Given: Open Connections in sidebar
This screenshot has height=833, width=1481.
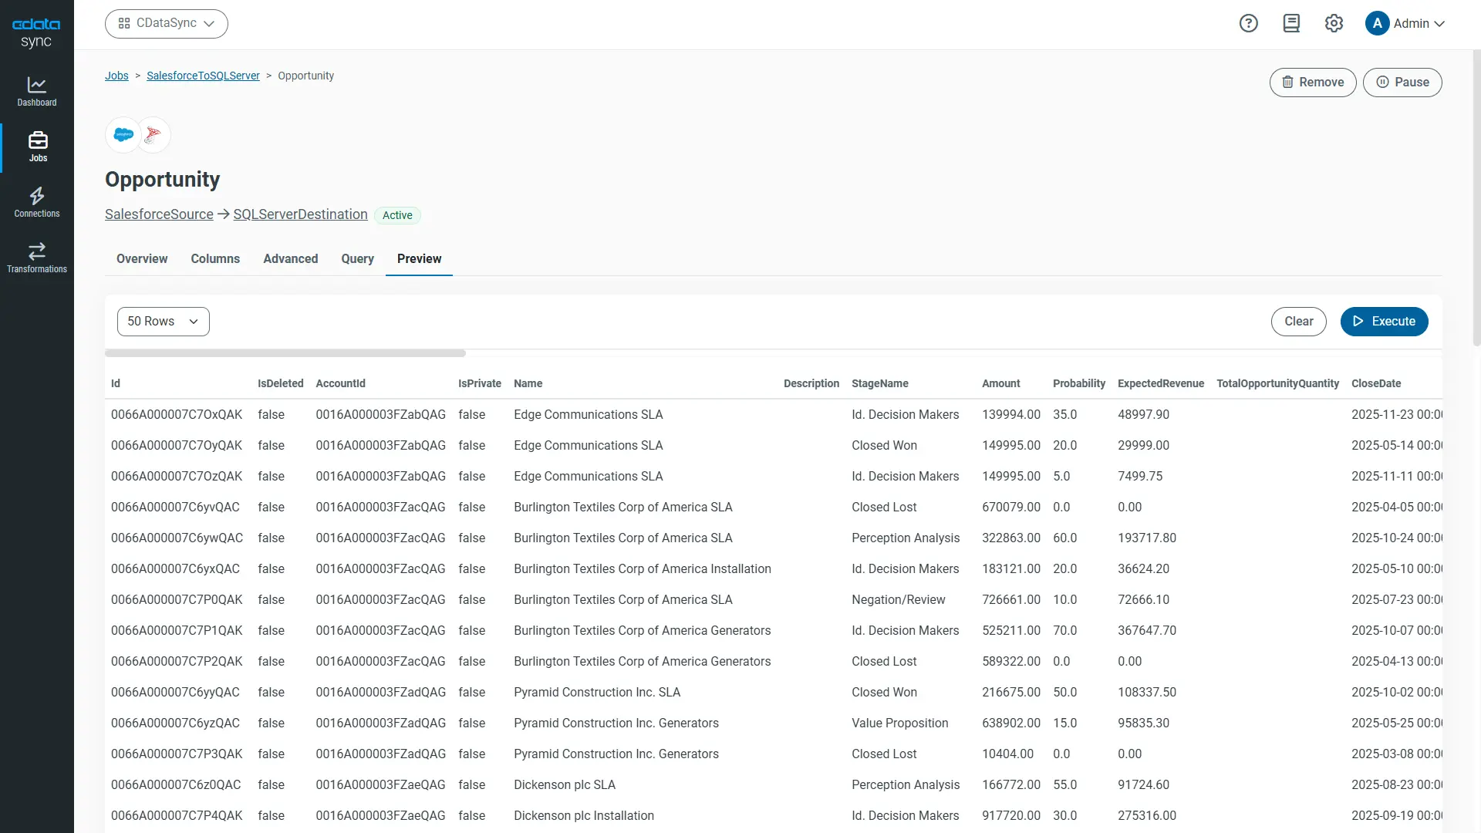Looking at the screenshot, I should 37,202.
